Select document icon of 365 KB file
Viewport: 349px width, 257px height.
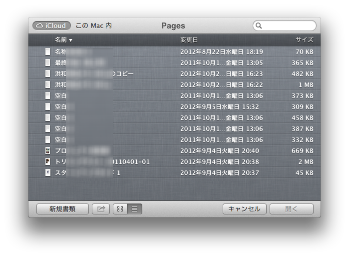point(47,62)
